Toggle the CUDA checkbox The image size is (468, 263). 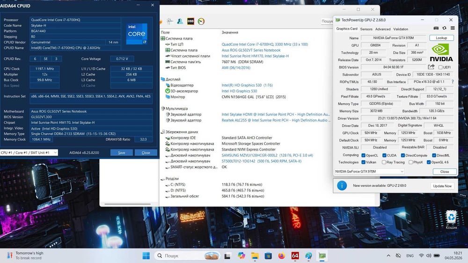(384, 155)
